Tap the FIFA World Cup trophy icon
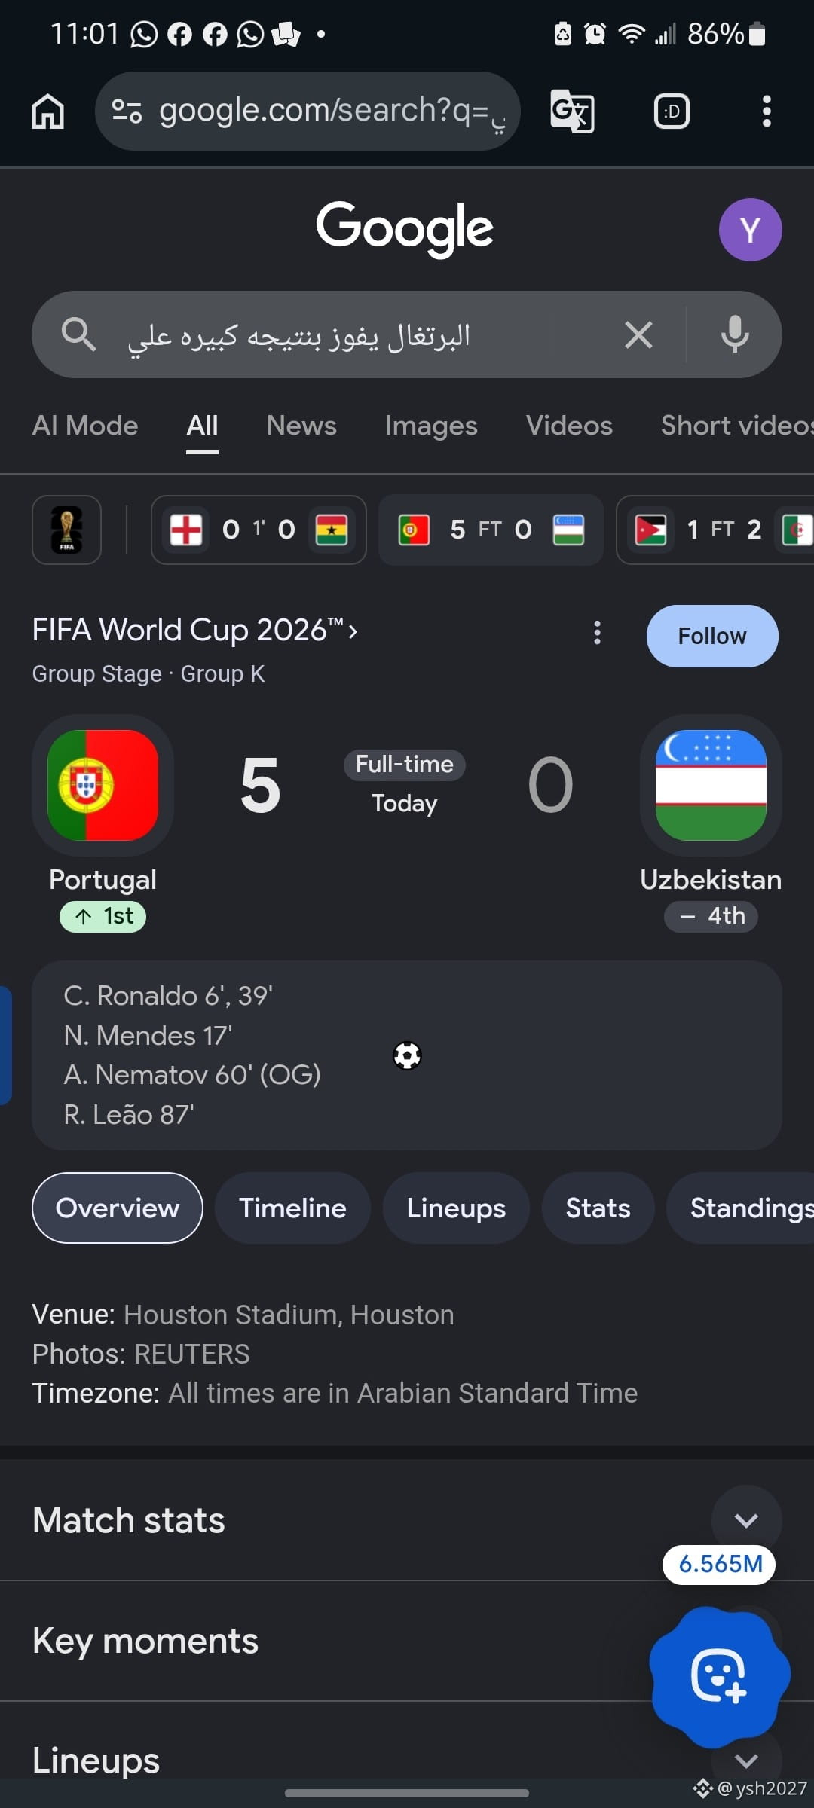The width and height of the screenshot is (814, 1808). pyautogui.click(x=66, y=530)
